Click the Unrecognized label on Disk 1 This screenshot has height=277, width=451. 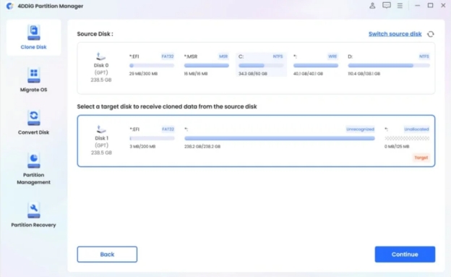(360, 129)
